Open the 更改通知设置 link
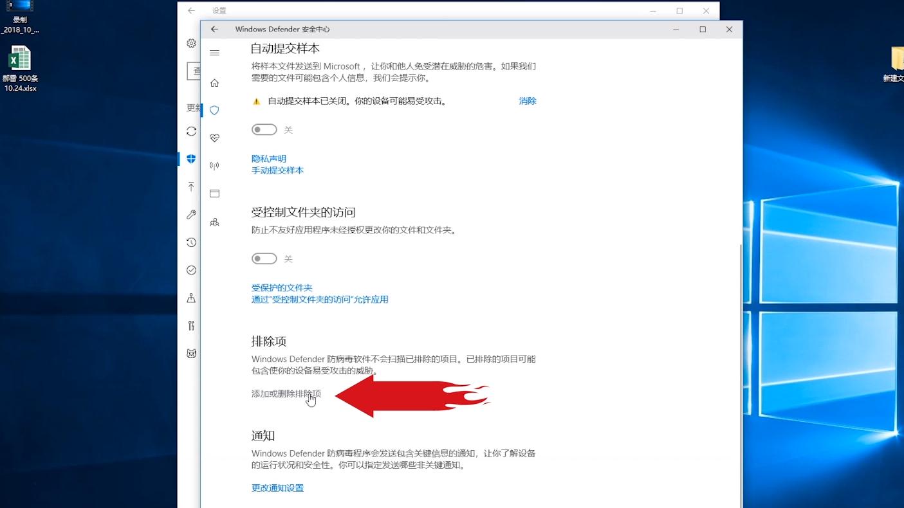904x508 pixels. click(277, 488)
